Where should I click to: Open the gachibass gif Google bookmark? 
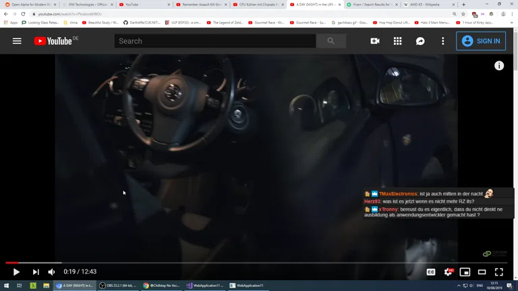[x=349, y=22]
